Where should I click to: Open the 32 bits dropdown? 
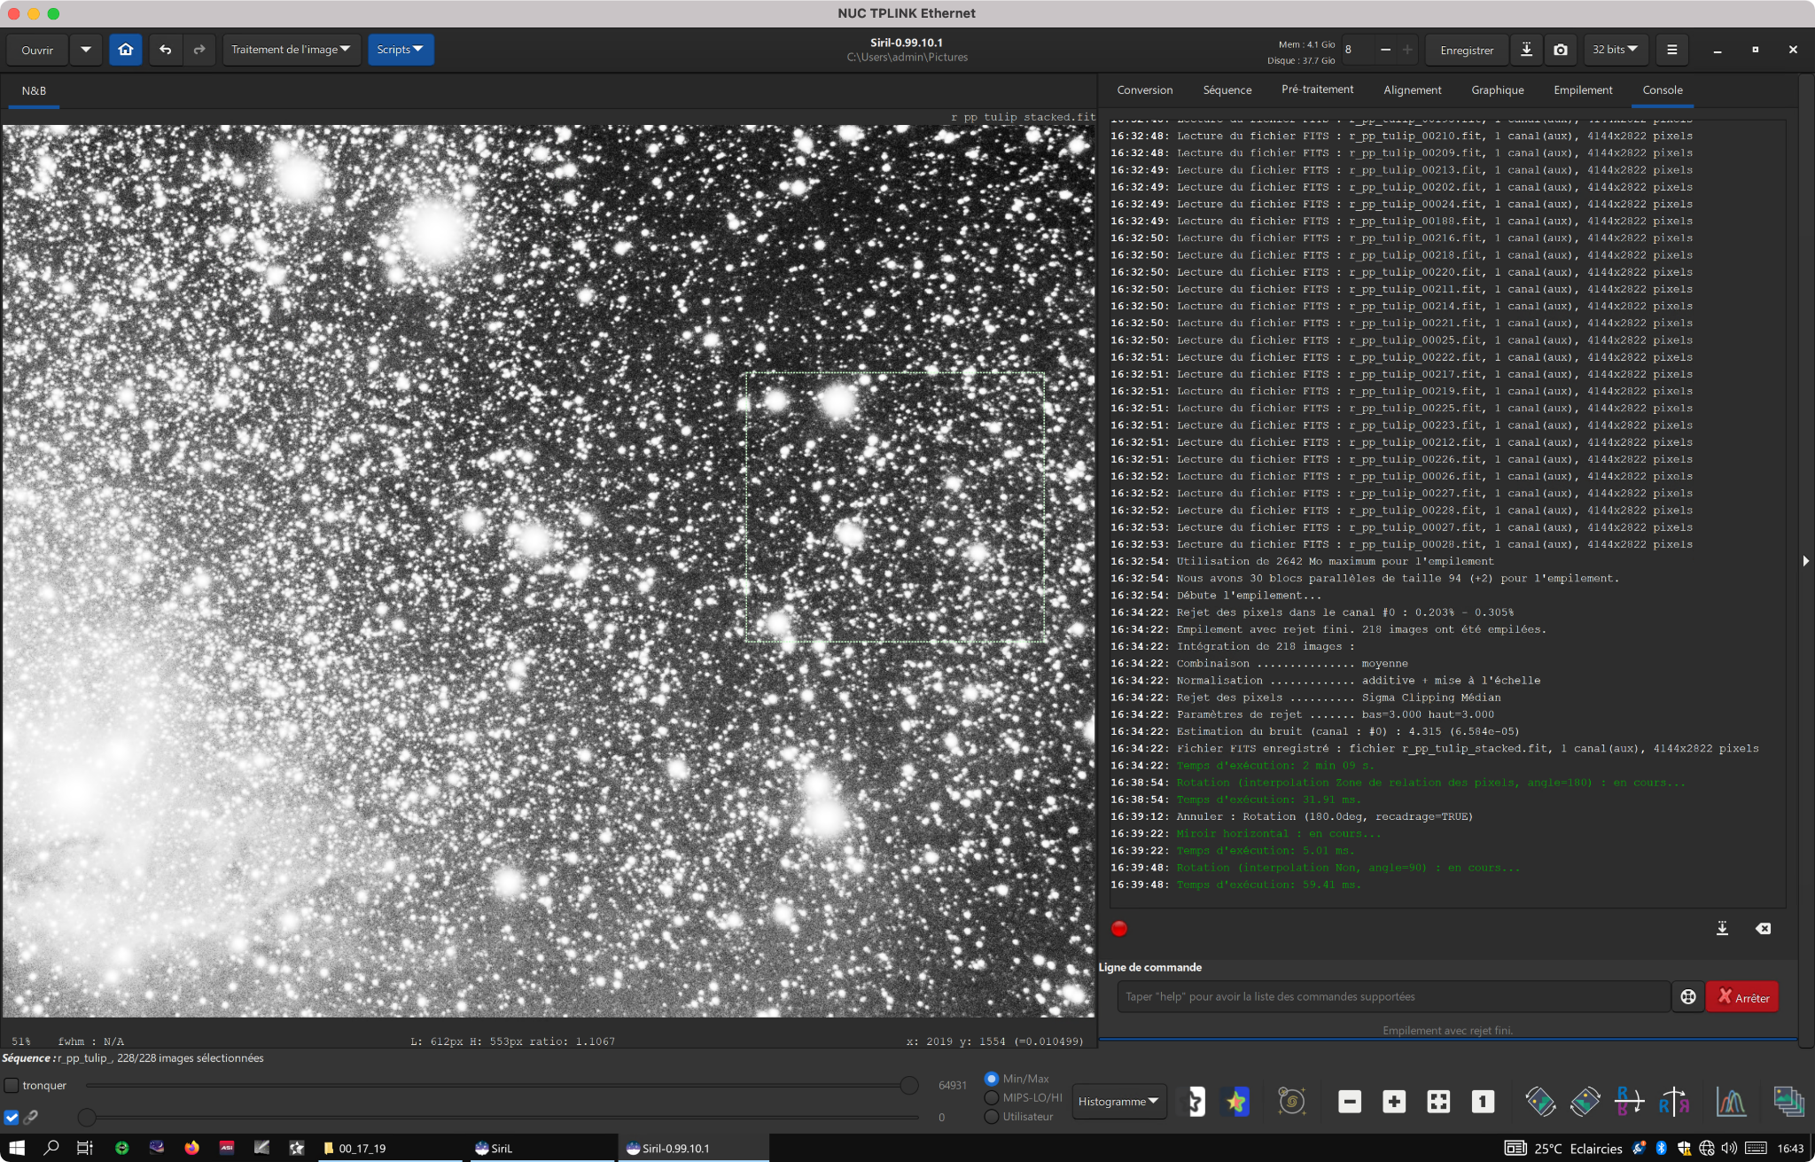tap(1615, 50)
